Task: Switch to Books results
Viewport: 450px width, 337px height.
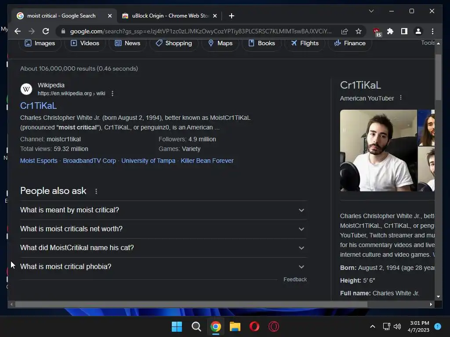Action: click(261, 43)
